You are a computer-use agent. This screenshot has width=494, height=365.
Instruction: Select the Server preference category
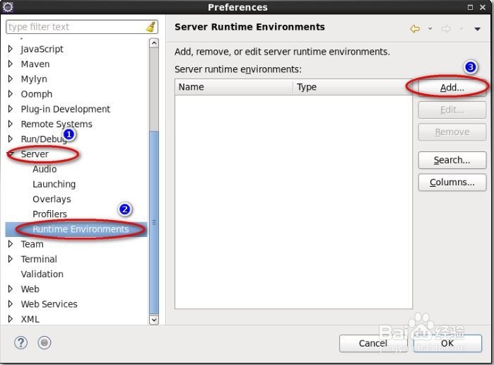(x=35, y=154)
